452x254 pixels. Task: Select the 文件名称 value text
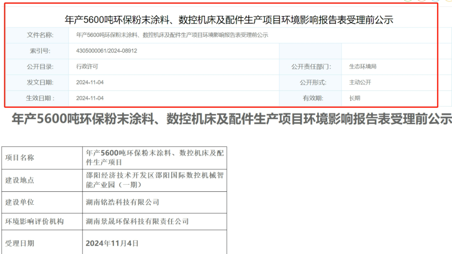pyautogui.click(x=172, y=35)
